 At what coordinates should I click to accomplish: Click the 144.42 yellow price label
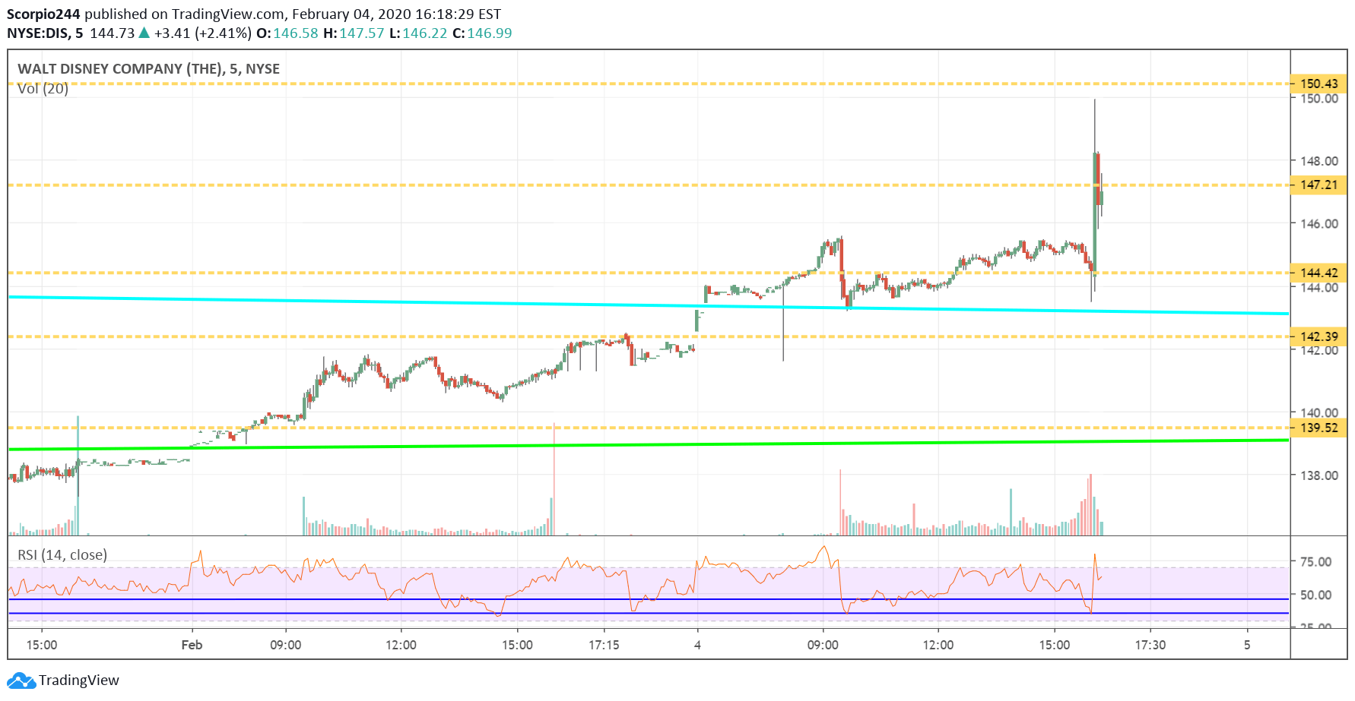1319,273
